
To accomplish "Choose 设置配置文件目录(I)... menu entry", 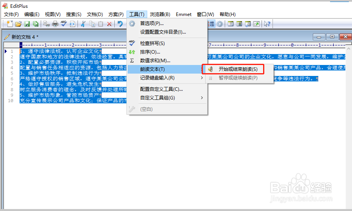I will 167,32.
